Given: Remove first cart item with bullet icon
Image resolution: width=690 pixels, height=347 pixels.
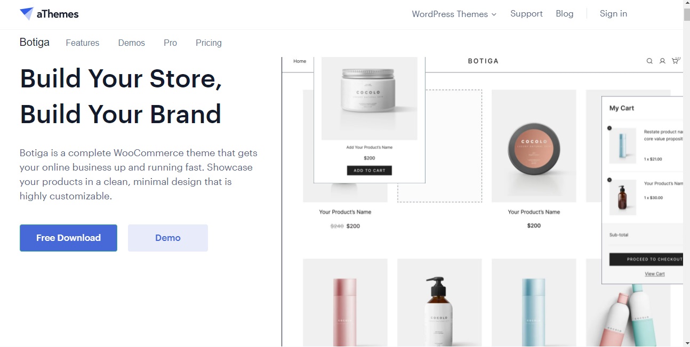Looking at the screenshot, I should point(609,128).
